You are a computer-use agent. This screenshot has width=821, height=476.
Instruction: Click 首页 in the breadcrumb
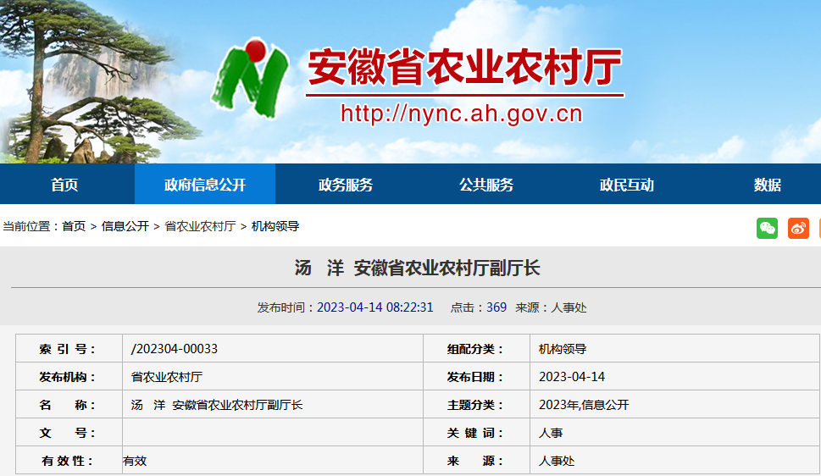pyautogui.click(x=74, y=226)
